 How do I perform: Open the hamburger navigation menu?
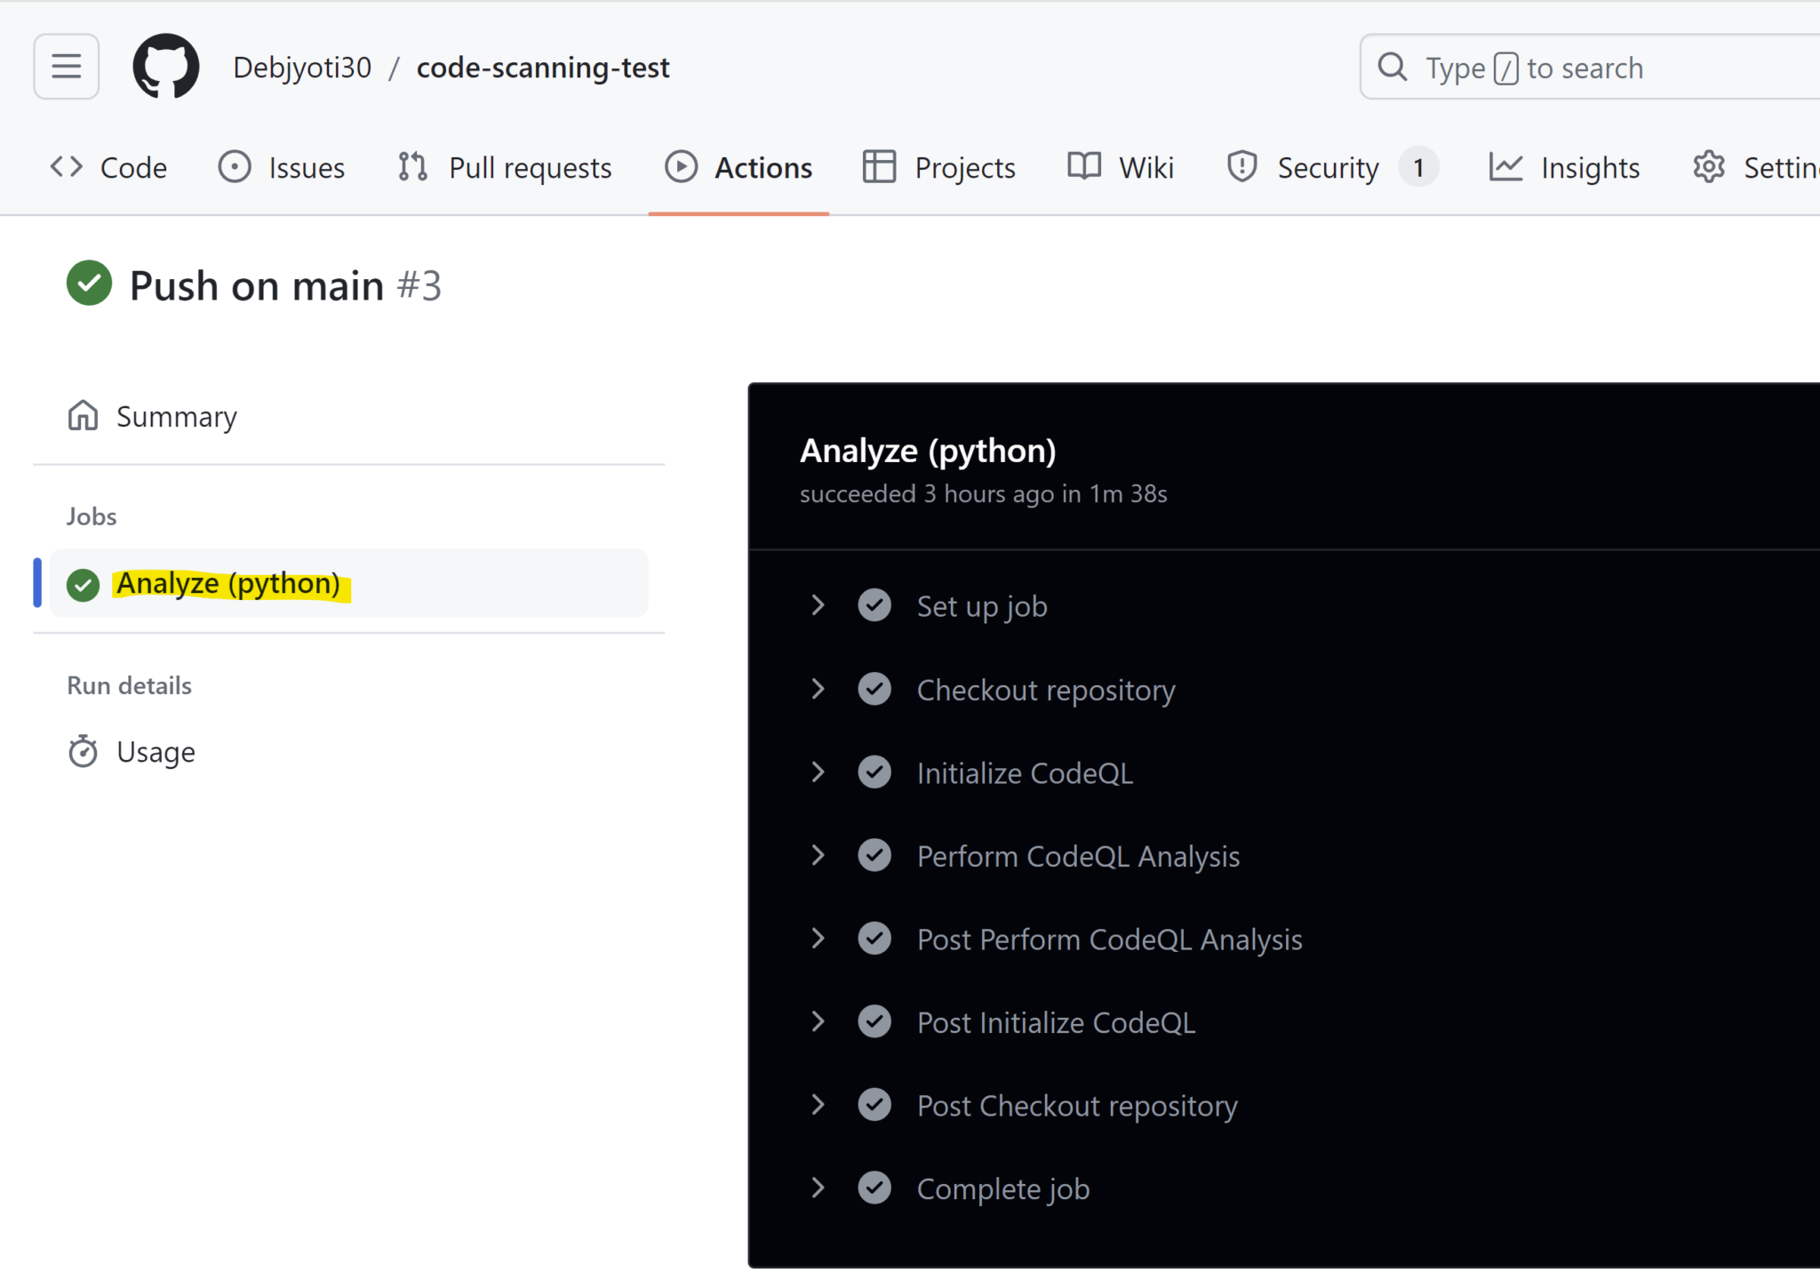[67, 67]
